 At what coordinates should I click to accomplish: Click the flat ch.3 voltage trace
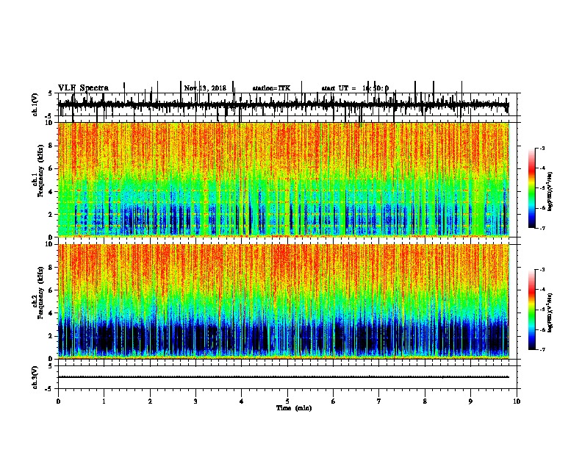(283, 377)
